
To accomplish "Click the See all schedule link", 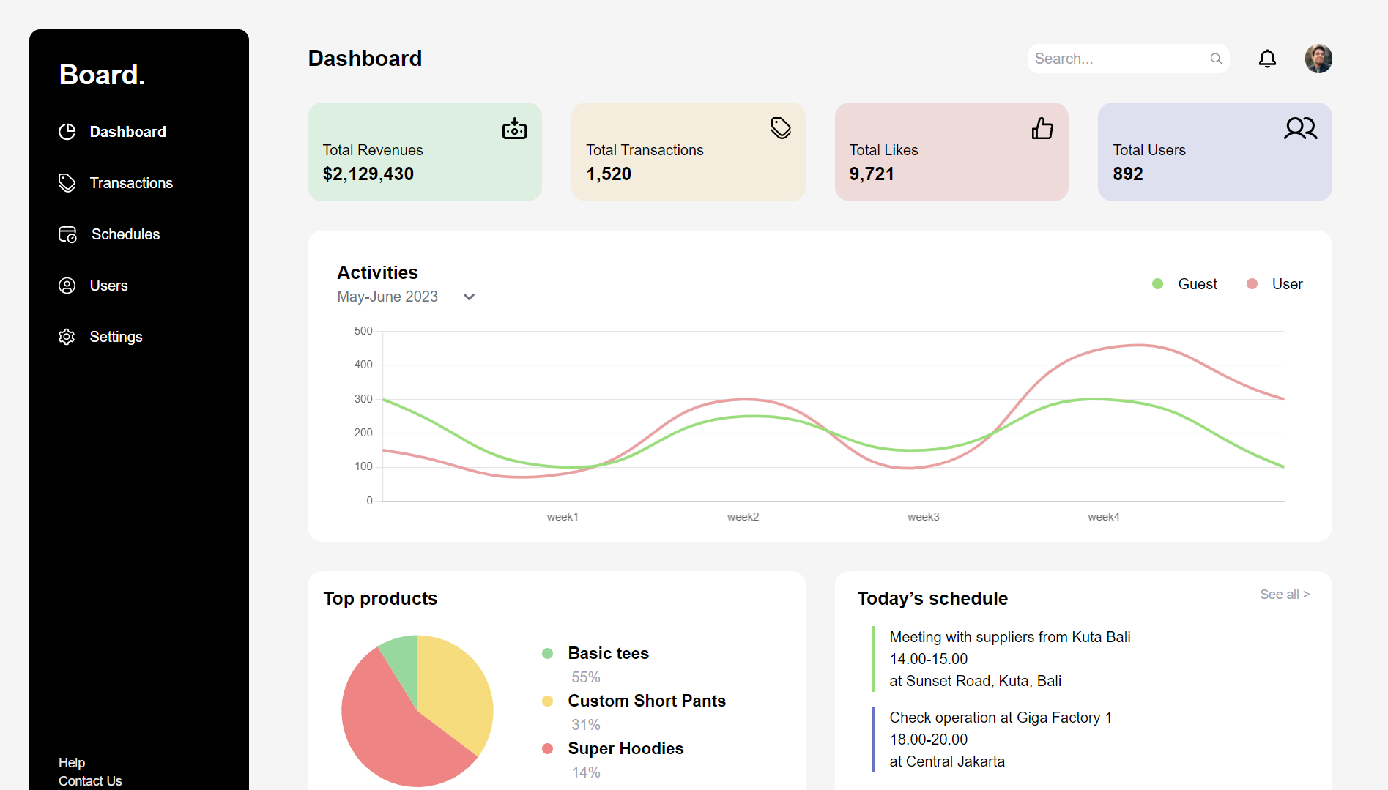I will pos(1285,595).
